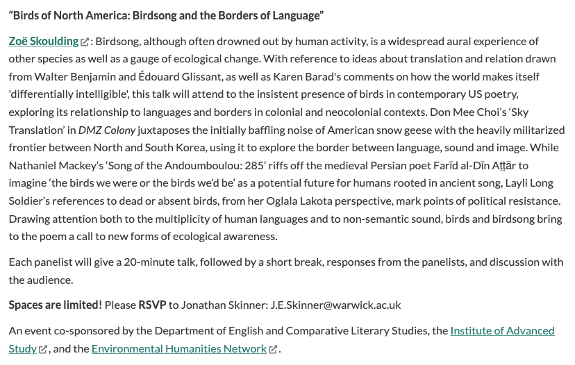
Task: Open the Institute of Advanced Study link
Action: [502, 330]
